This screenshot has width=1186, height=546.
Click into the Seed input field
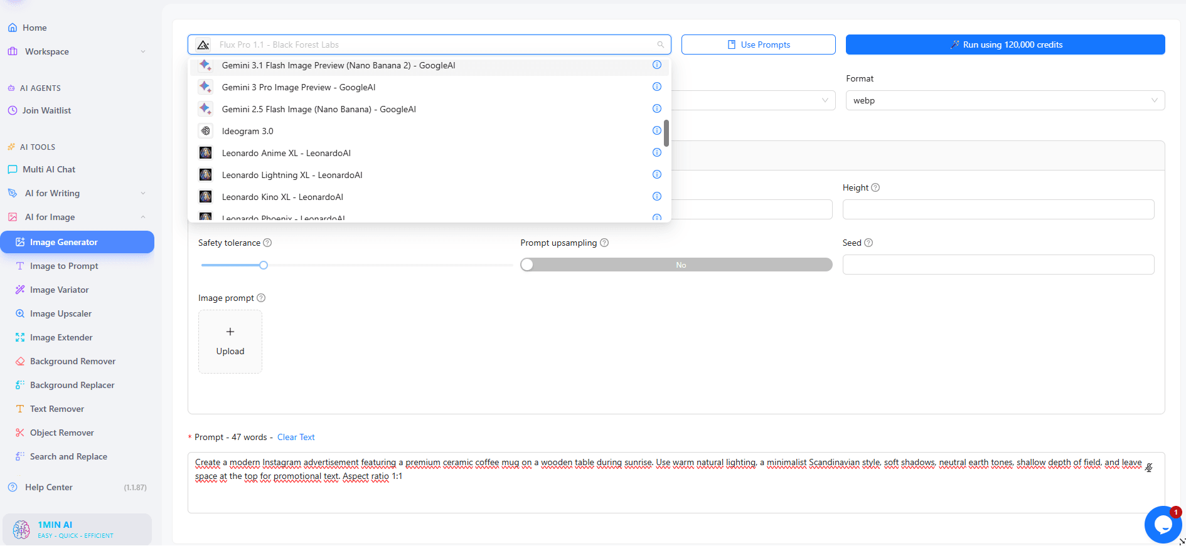[x=998, y=265]
